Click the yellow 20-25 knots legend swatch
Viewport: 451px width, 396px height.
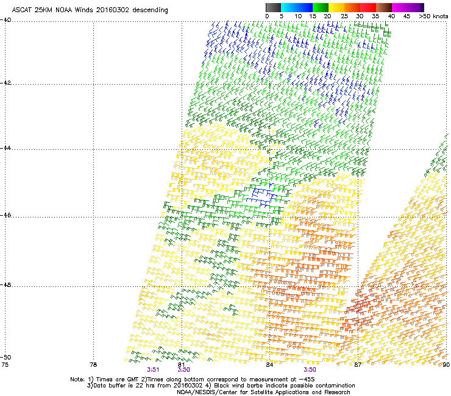[x=336, y=7]
